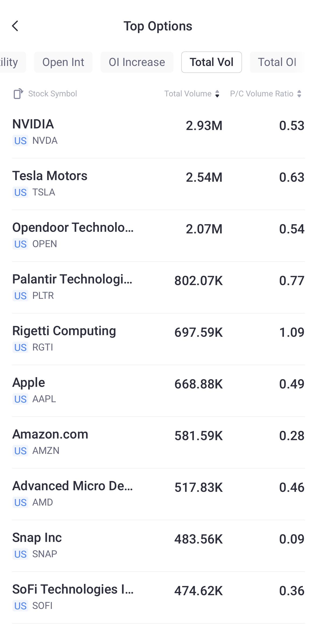
Task: Tap the rotate view icon beside Stock Symbol
Action: click(18, 94)
